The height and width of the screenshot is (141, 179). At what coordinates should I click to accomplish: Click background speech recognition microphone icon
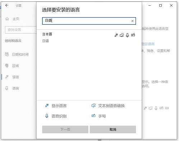tap(156, 108)
